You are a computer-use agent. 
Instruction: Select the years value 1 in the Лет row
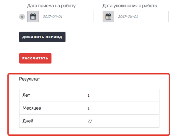89,95
